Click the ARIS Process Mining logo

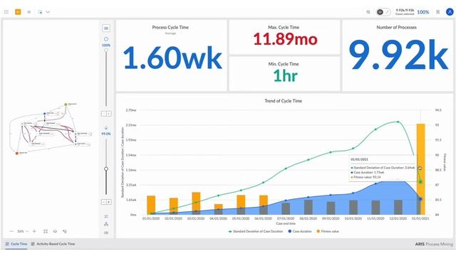click(434, 244)
